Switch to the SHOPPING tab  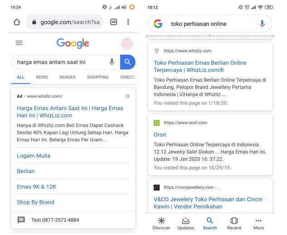point(98,77)
